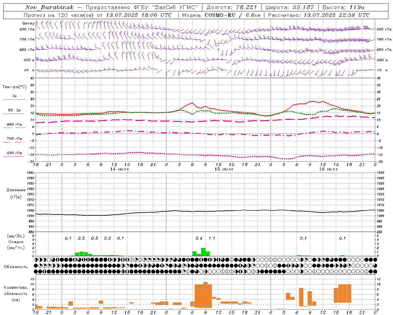Image resolution: width=393 pixels, height=315 pixels.
Task: Click the 2.5 precipitation amount value
Action: [x=81, y=238]
